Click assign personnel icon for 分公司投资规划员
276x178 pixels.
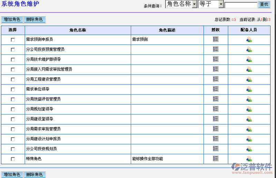[249, 149]
